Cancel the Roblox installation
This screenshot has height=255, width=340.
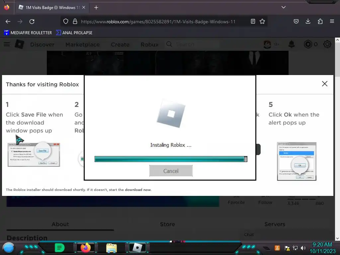tap(171, 171)
